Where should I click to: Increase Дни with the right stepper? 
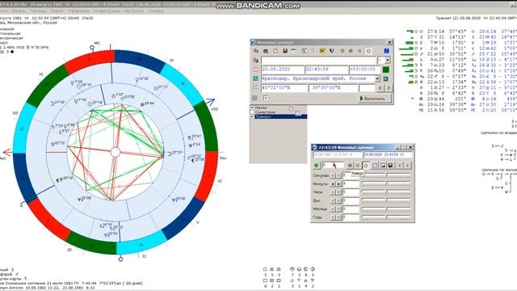[338, 200]
